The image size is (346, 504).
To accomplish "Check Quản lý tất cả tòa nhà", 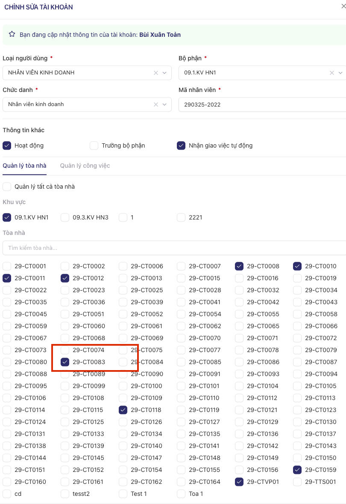I will pos(7,187).
